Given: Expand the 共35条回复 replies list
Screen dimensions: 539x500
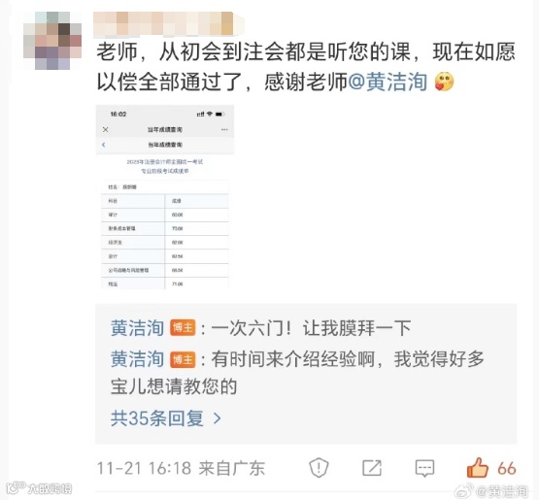Looking at the screenshot, I should (165, 418).
